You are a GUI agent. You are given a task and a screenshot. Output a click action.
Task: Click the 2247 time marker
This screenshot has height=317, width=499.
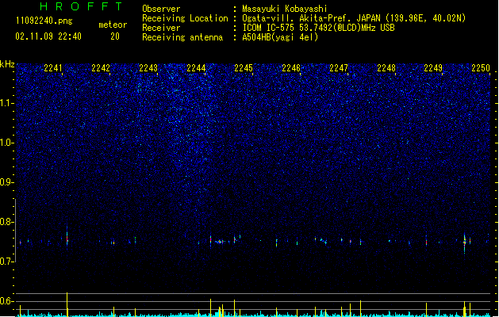click(x=339, y=68)
